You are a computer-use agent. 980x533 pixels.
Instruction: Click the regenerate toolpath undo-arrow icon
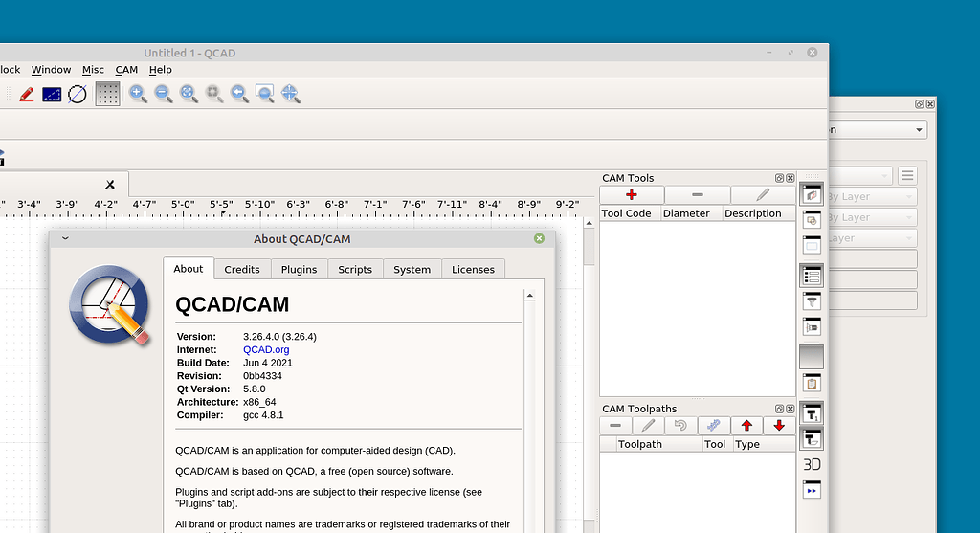click(680, 426)
